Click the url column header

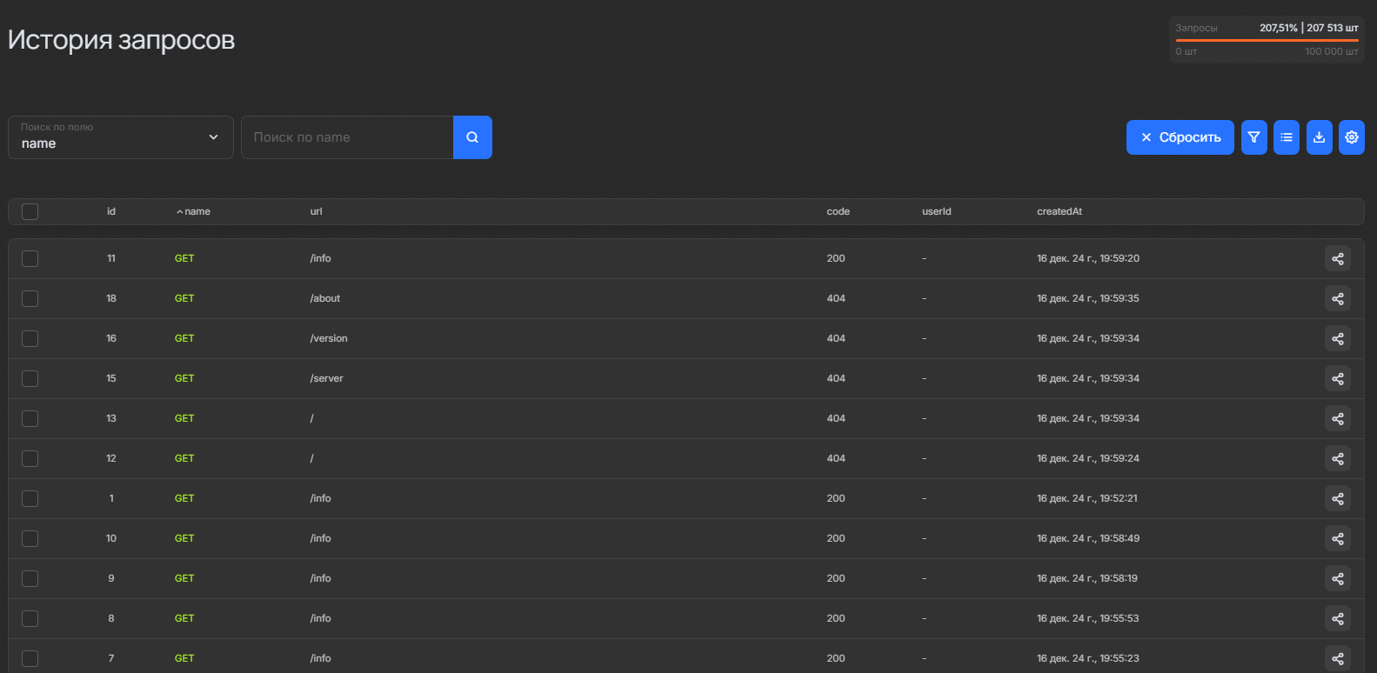[316, 212]
